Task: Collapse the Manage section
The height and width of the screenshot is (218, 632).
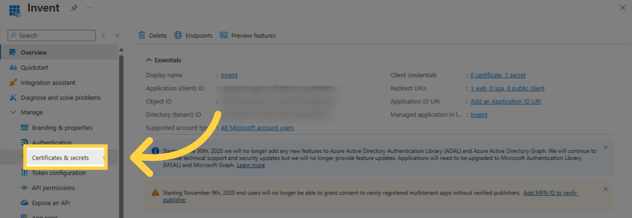Action: 13,112
